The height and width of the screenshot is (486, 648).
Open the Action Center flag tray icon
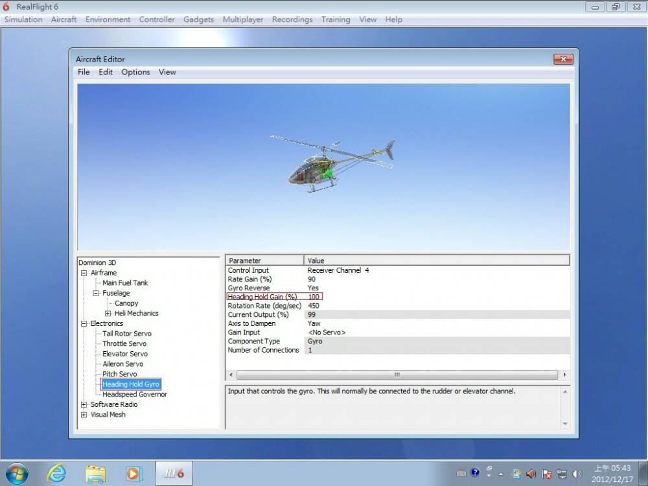pyautogui.click(x=547, y=474)
